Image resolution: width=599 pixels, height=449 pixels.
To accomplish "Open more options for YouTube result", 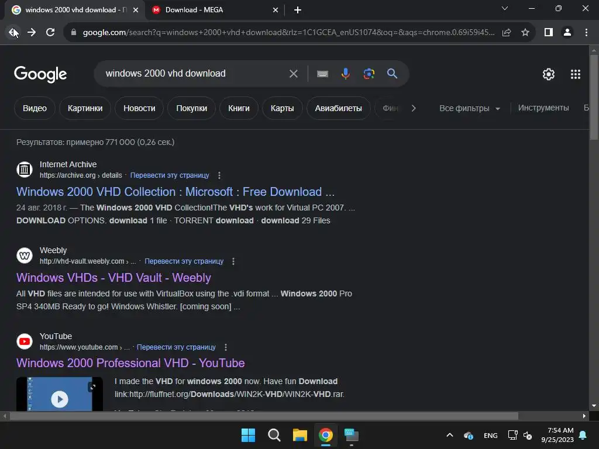I will tap(226, 347).
